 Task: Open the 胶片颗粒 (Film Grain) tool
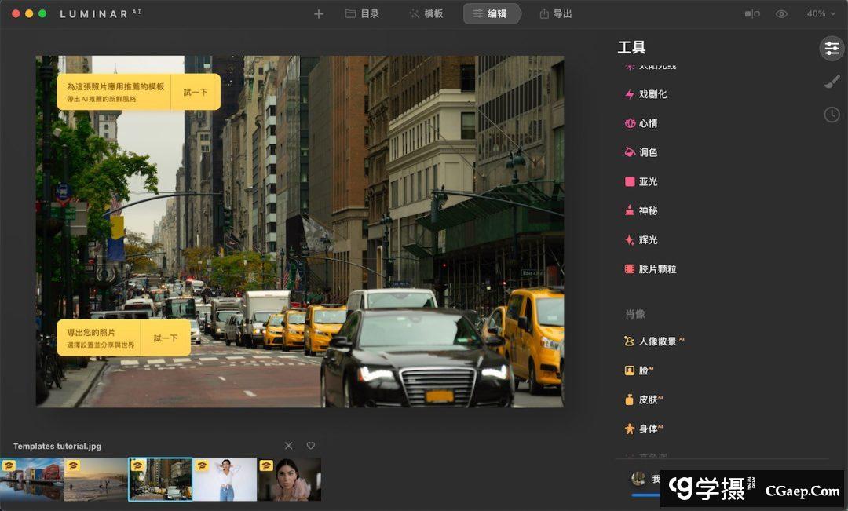click(x=656, y=268)
